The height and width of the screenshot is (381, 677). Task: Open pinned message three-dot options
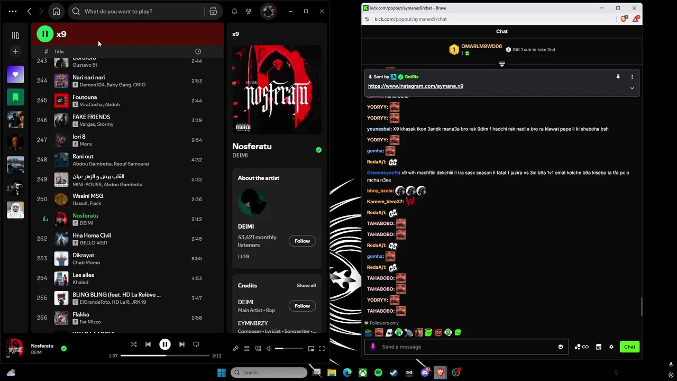[x=632, y=77]
